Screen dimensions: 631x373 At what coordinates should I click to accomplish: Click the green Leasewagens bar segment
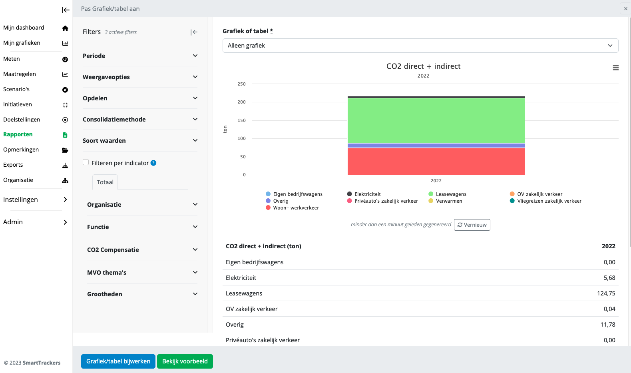tap(436, 120)
